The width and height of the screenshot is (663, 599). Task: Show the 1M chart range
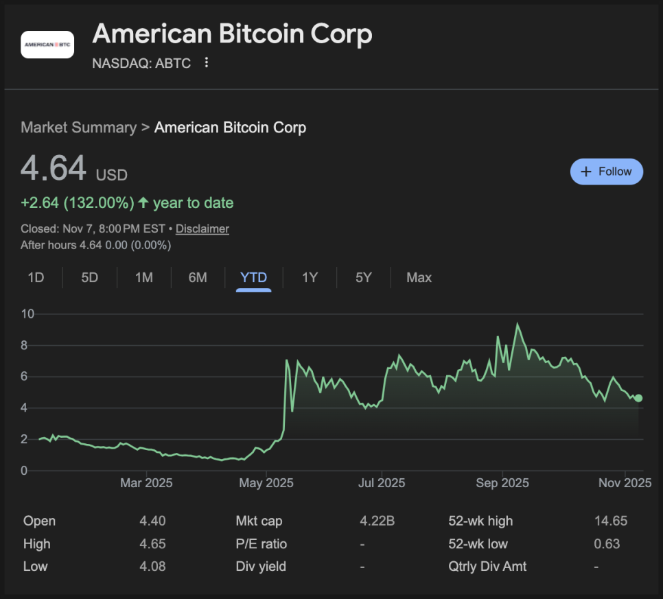point(143,278)
